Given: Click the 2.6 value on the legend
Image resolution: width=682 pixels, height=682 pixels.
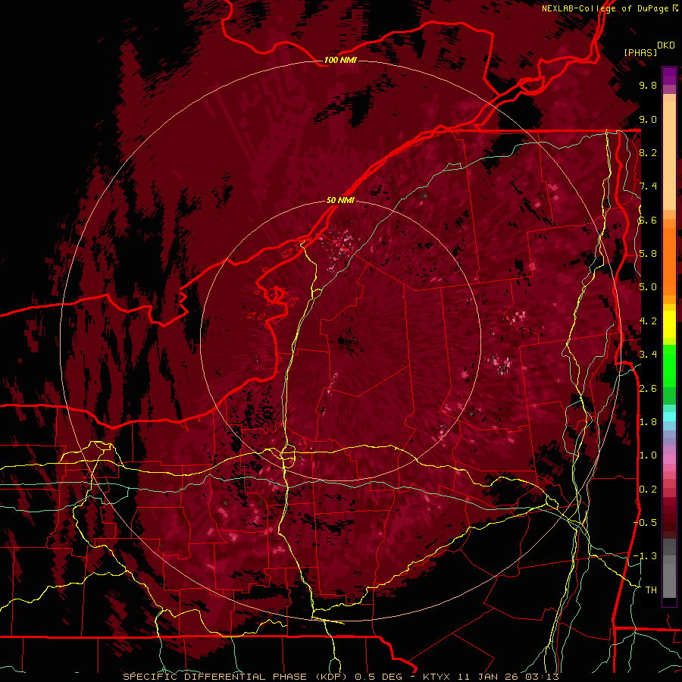Looking at the screenshot, I should tap(648, 388).
